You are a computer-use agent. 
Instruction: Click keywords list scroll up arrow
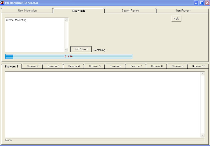tap(66, 20)
